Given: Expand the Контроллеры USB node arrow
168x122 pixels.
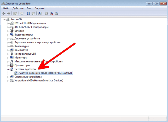Looking at the screenshot, I should tap(8, 54).
